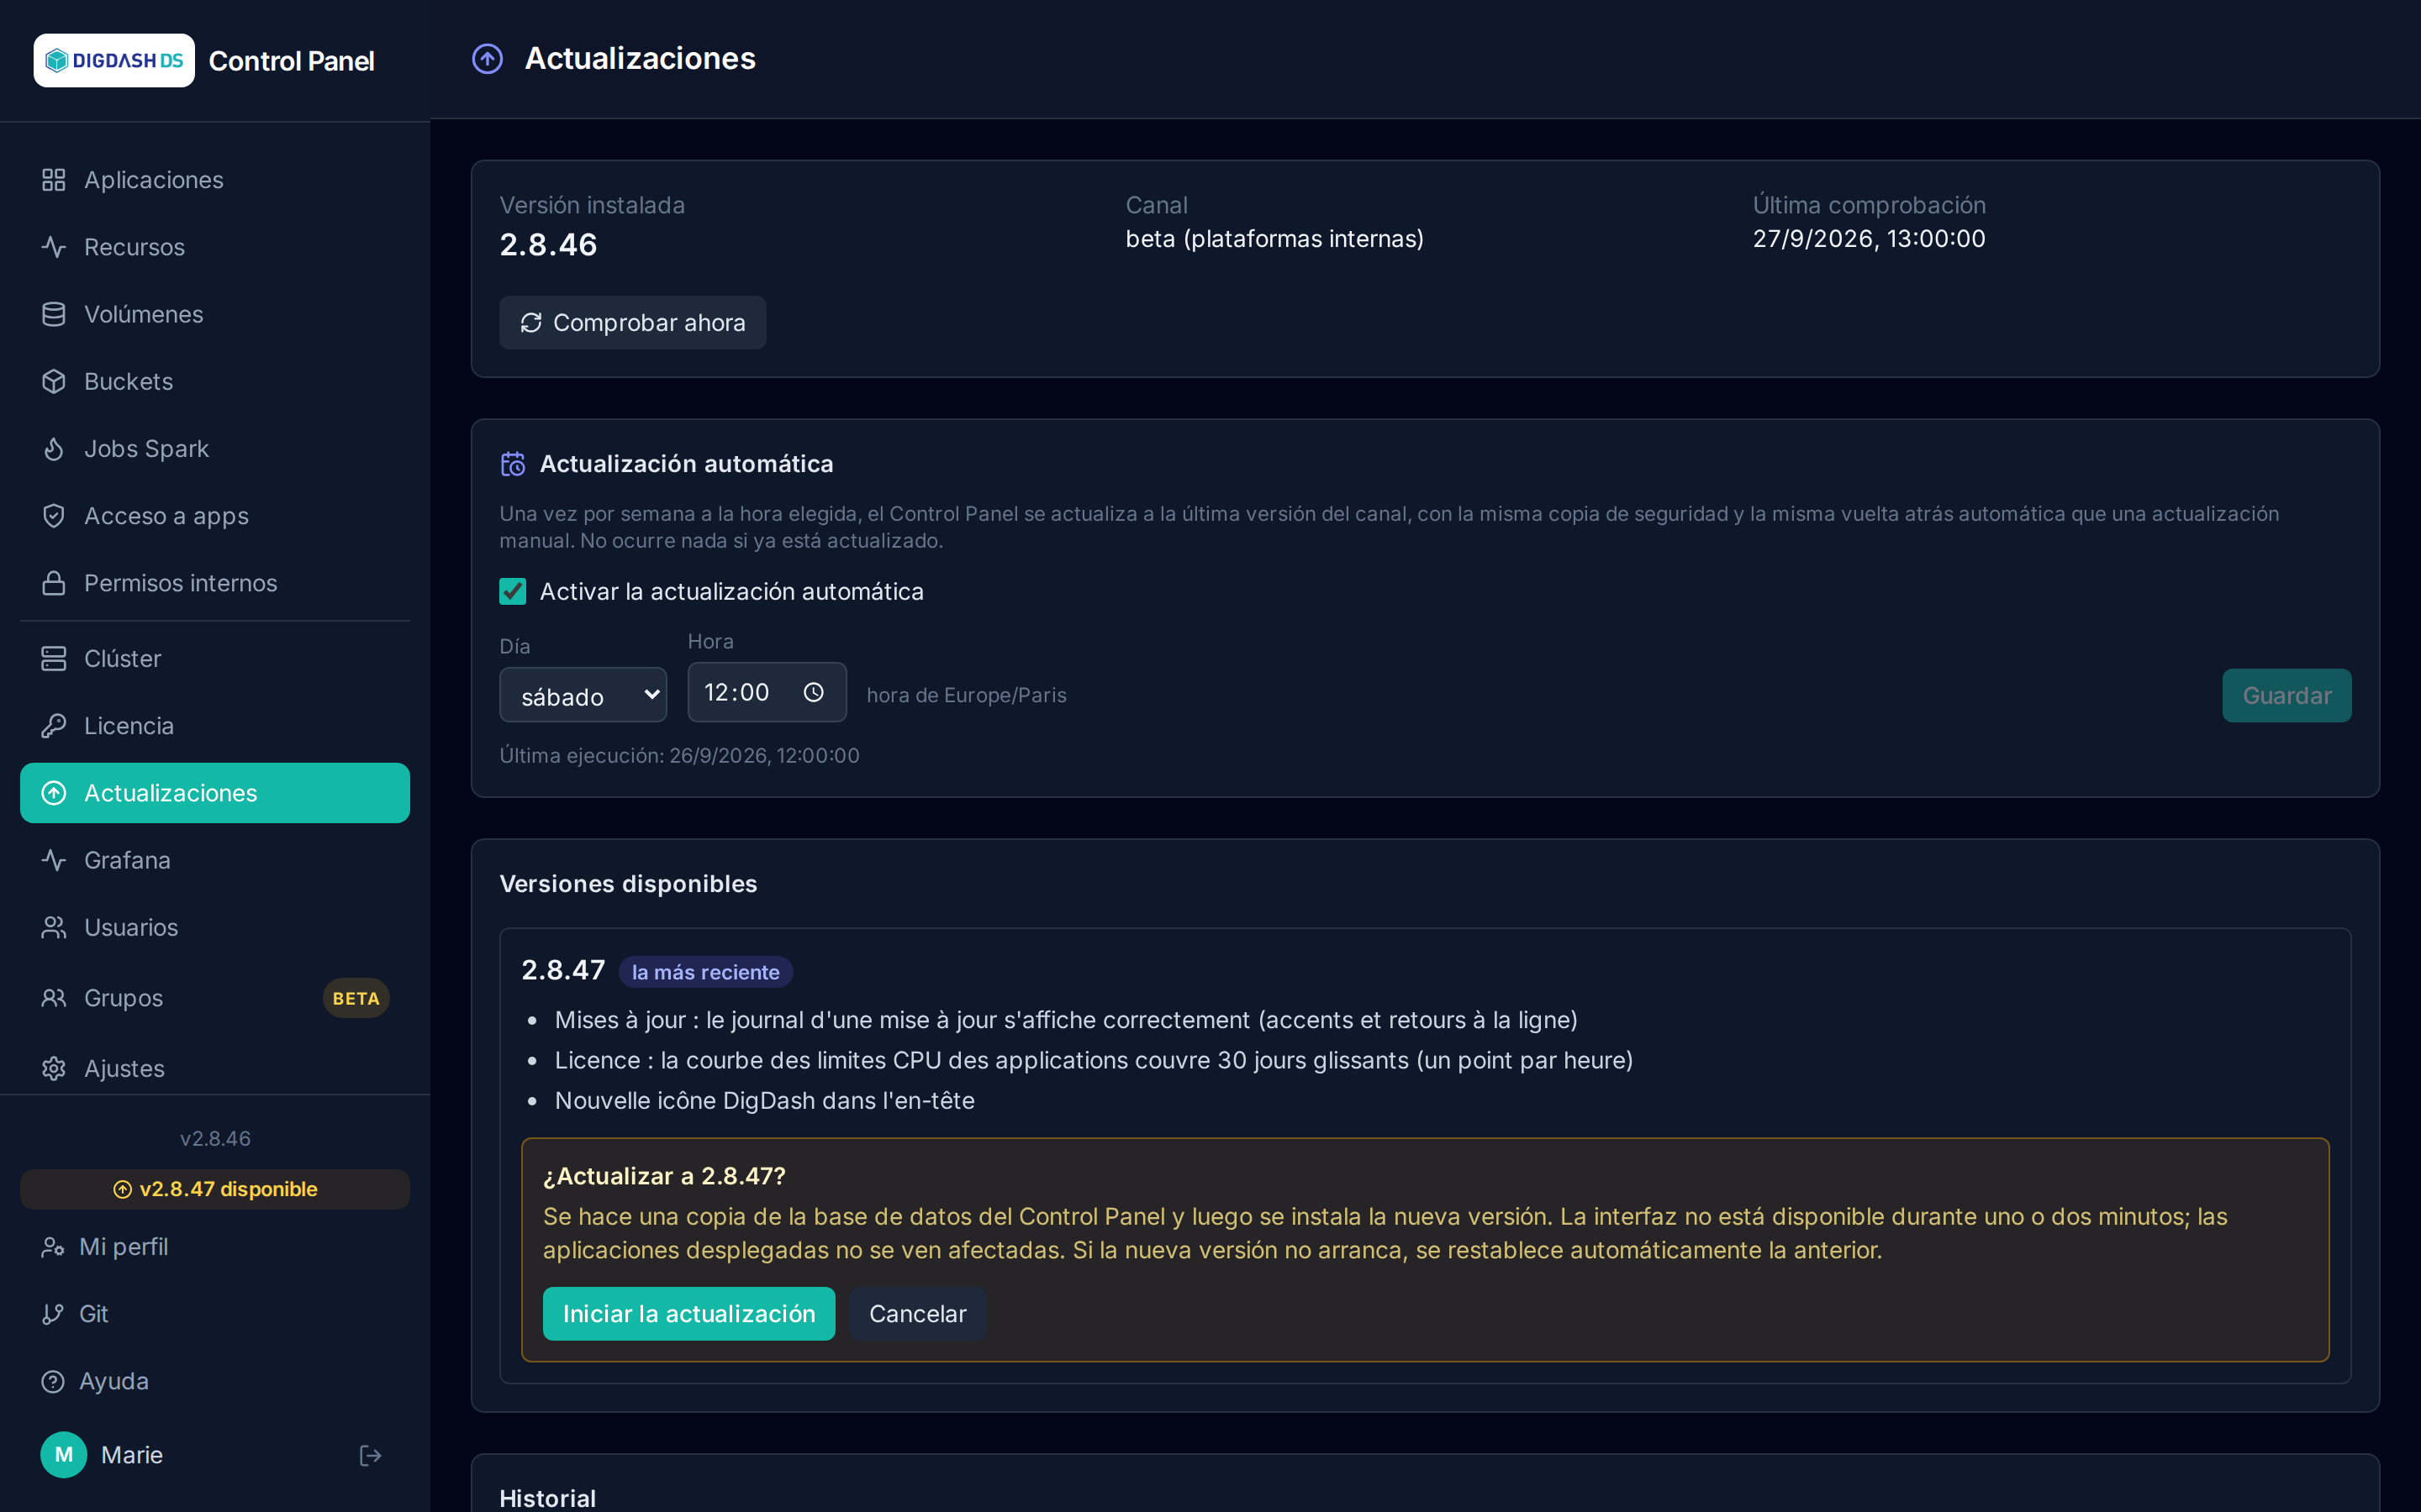The height and width of the screenshot is (1512, 2421).
Task: Click 'hora de Europe/Paris' label
Action: click(x=967, y=695)
